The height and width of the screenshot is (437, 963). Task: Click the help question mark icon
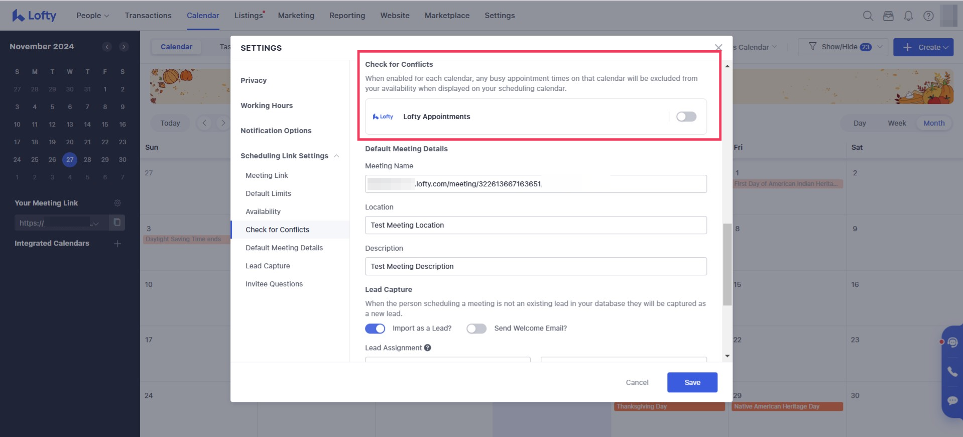click(928, 16)
